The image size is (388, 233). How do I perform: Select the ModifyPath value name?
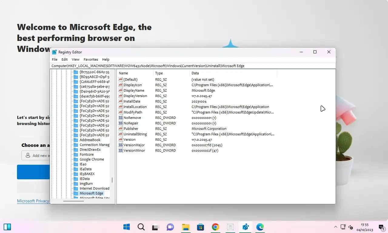click(133, 112)
